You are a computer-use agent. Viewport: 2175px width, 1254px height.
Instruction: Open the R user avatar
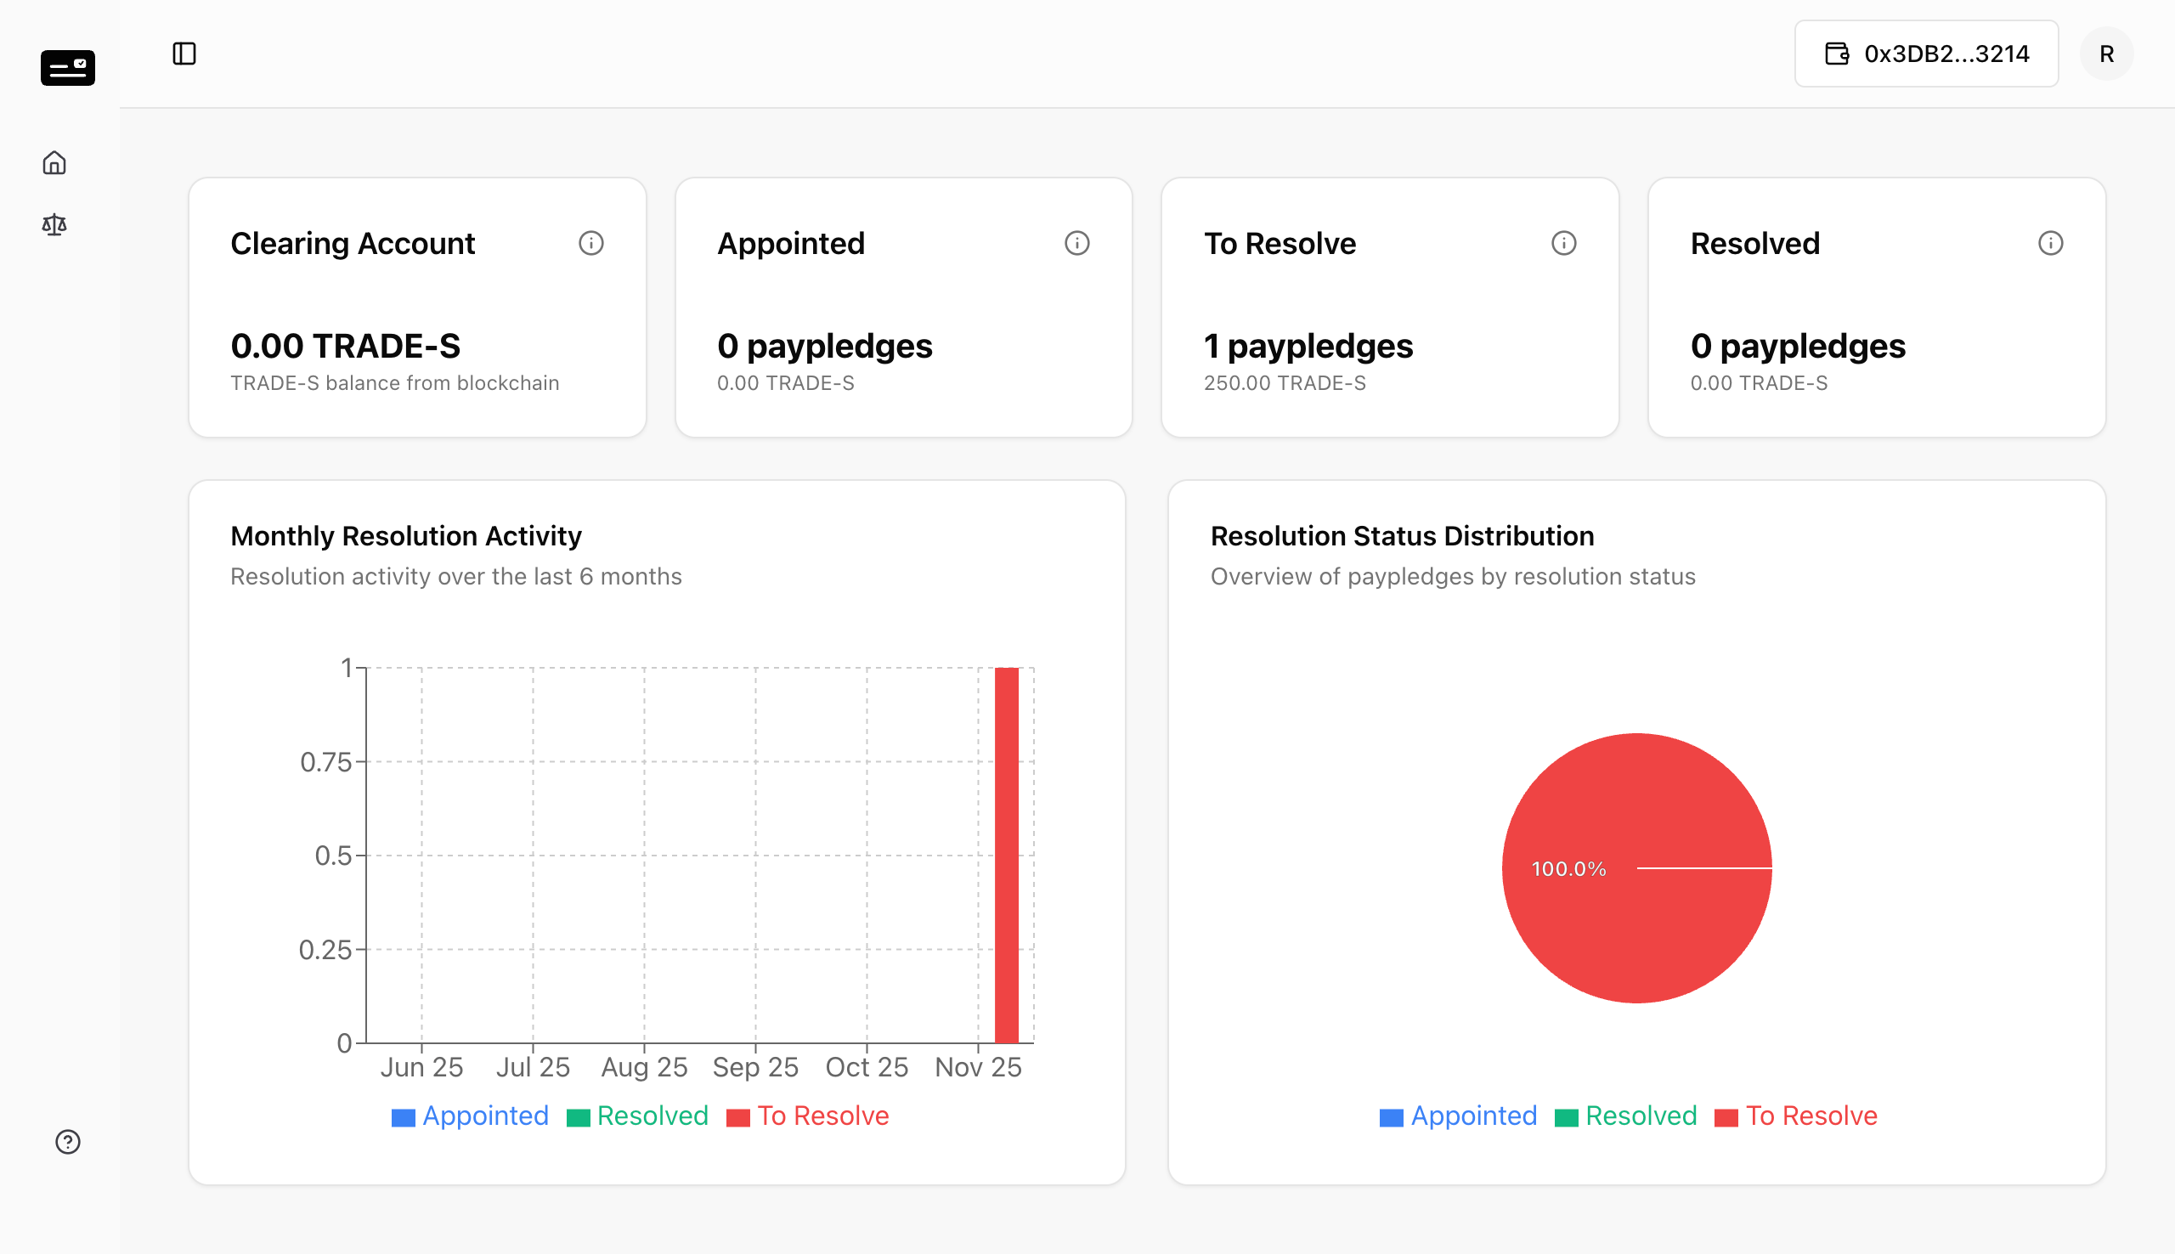(x=2106, y=54)
